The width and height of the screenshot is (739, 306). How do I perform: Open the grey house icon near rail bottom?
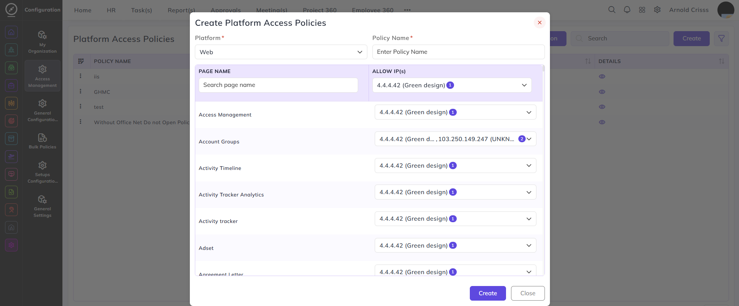tap(12, 228)
